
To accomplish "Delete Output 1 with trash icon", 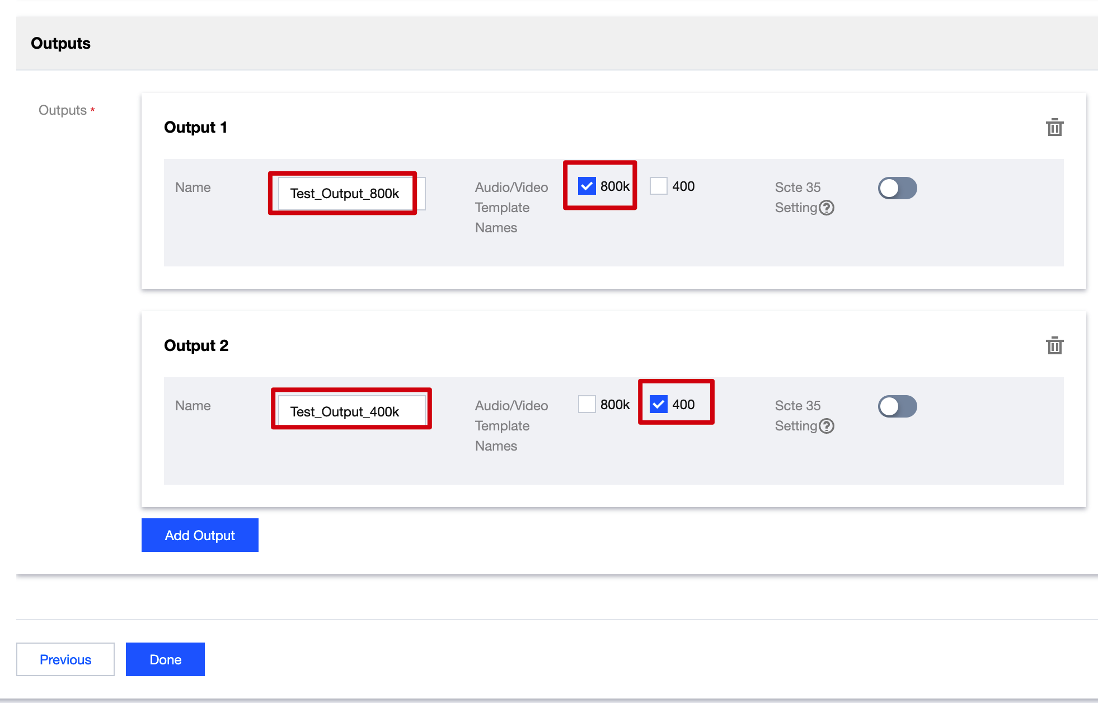I will tap(1054, 128).
